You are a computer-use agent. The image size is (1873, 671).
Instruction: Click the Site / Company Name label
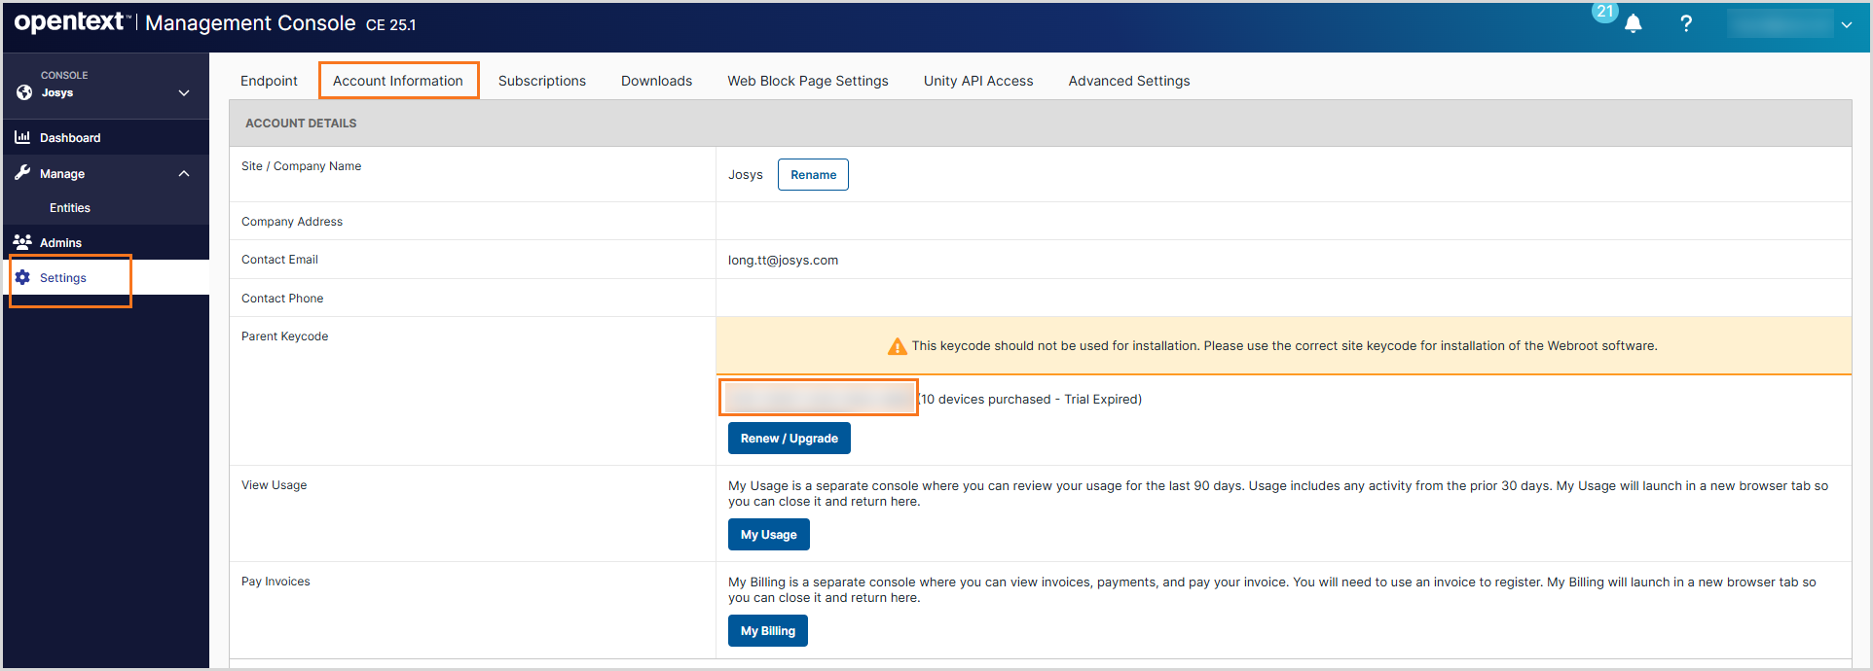point(301,166)
